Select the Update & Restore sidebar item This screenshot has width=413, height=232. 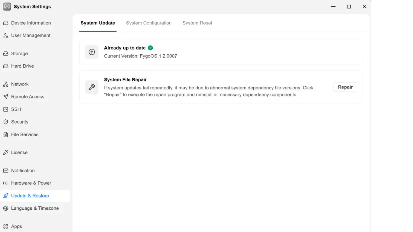(x=35, y=196)
